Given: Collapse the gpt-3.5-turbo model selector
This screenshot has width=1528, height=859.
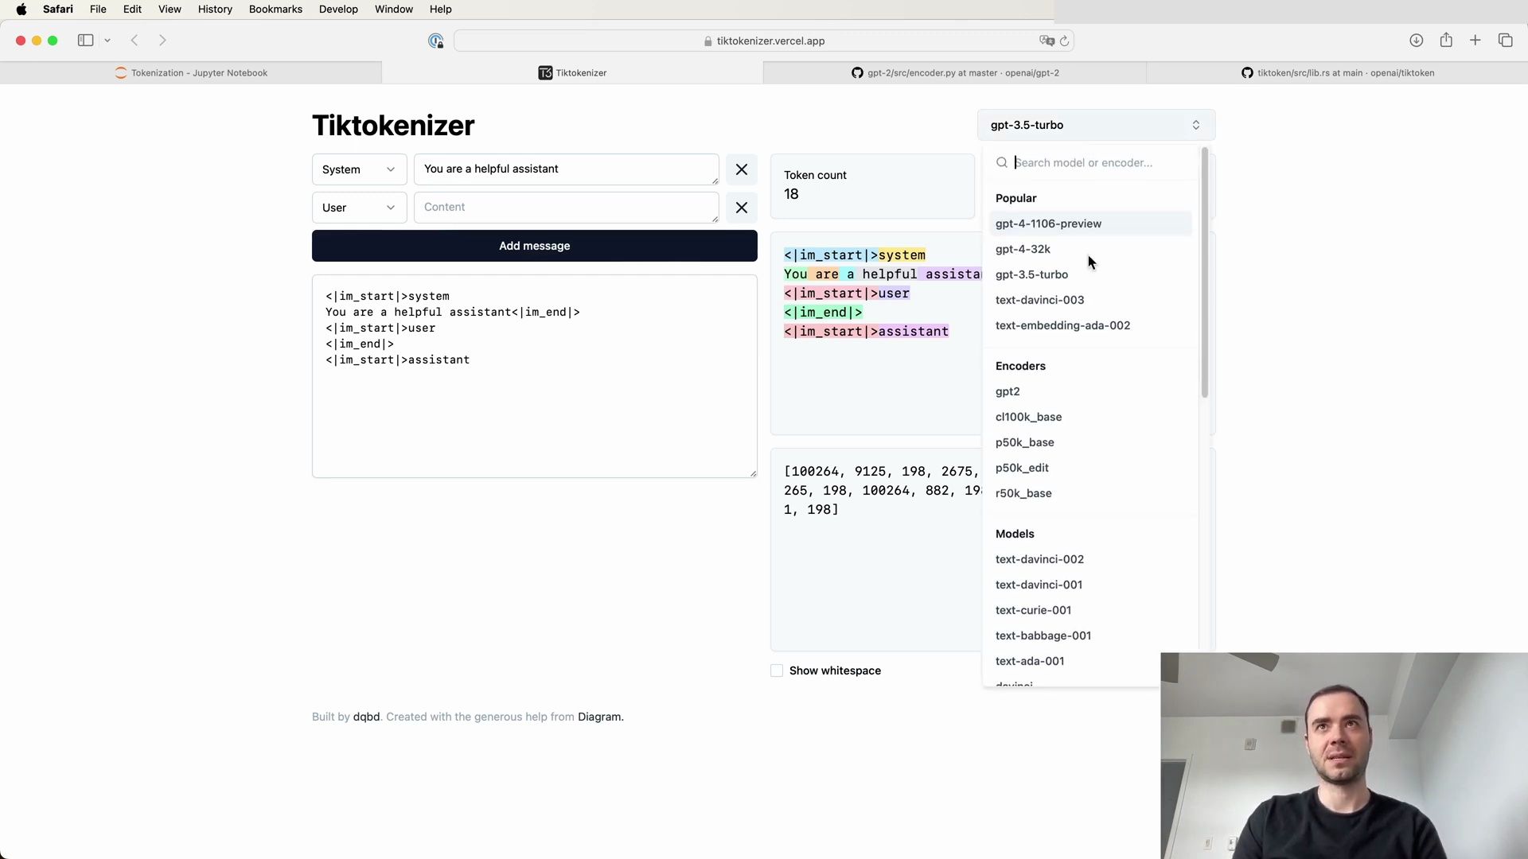Looking at the screenshot, I should (1096, 125).
